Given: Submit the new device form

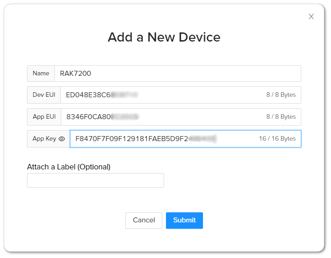Looking at the screenshot, I should (184, 220).
